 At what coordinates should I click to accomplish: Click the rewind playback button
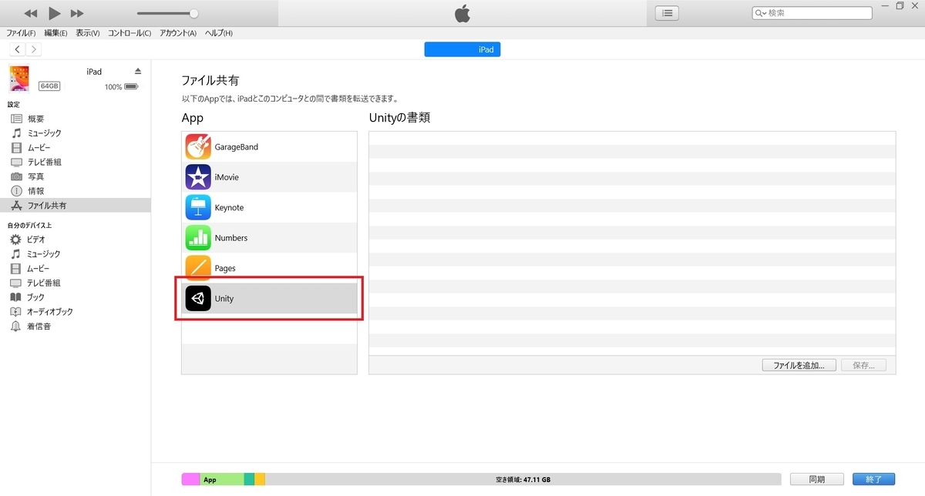pyautogui.click(x=31, y=14)
